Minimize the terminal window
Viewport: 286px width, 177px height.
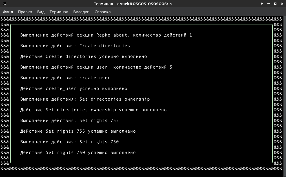[x=269, y=4]
